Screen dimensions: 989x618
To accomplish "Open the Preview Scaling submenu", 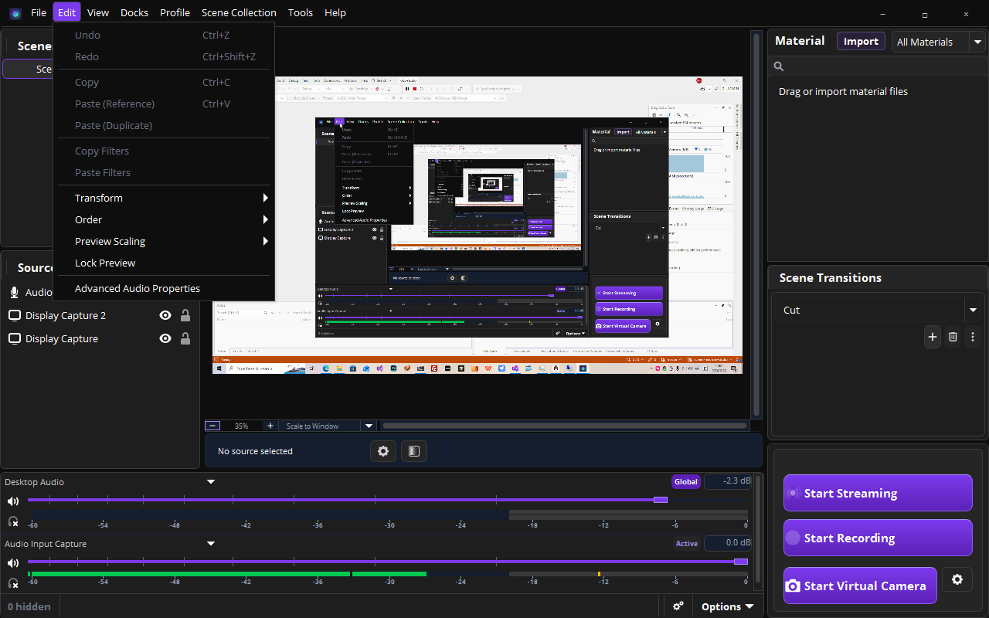I will 164,241.
